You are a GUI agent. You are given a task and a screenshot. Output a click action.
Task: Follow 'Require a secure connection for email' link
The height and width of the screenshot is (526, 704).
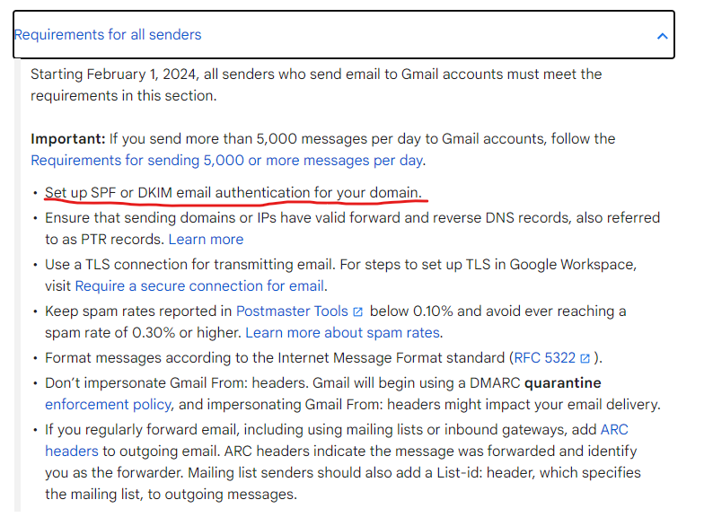(x=199, y=286)
